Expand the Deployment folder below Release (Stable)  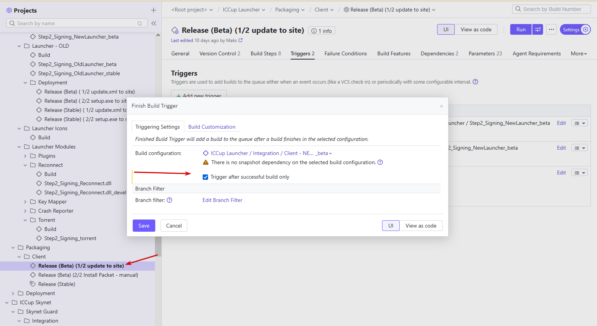click(13, 293)
